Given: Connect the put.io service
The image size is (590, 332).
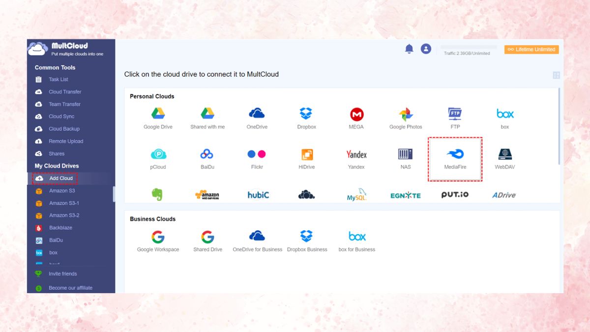Looking at the screenshot, I should 455,195.
